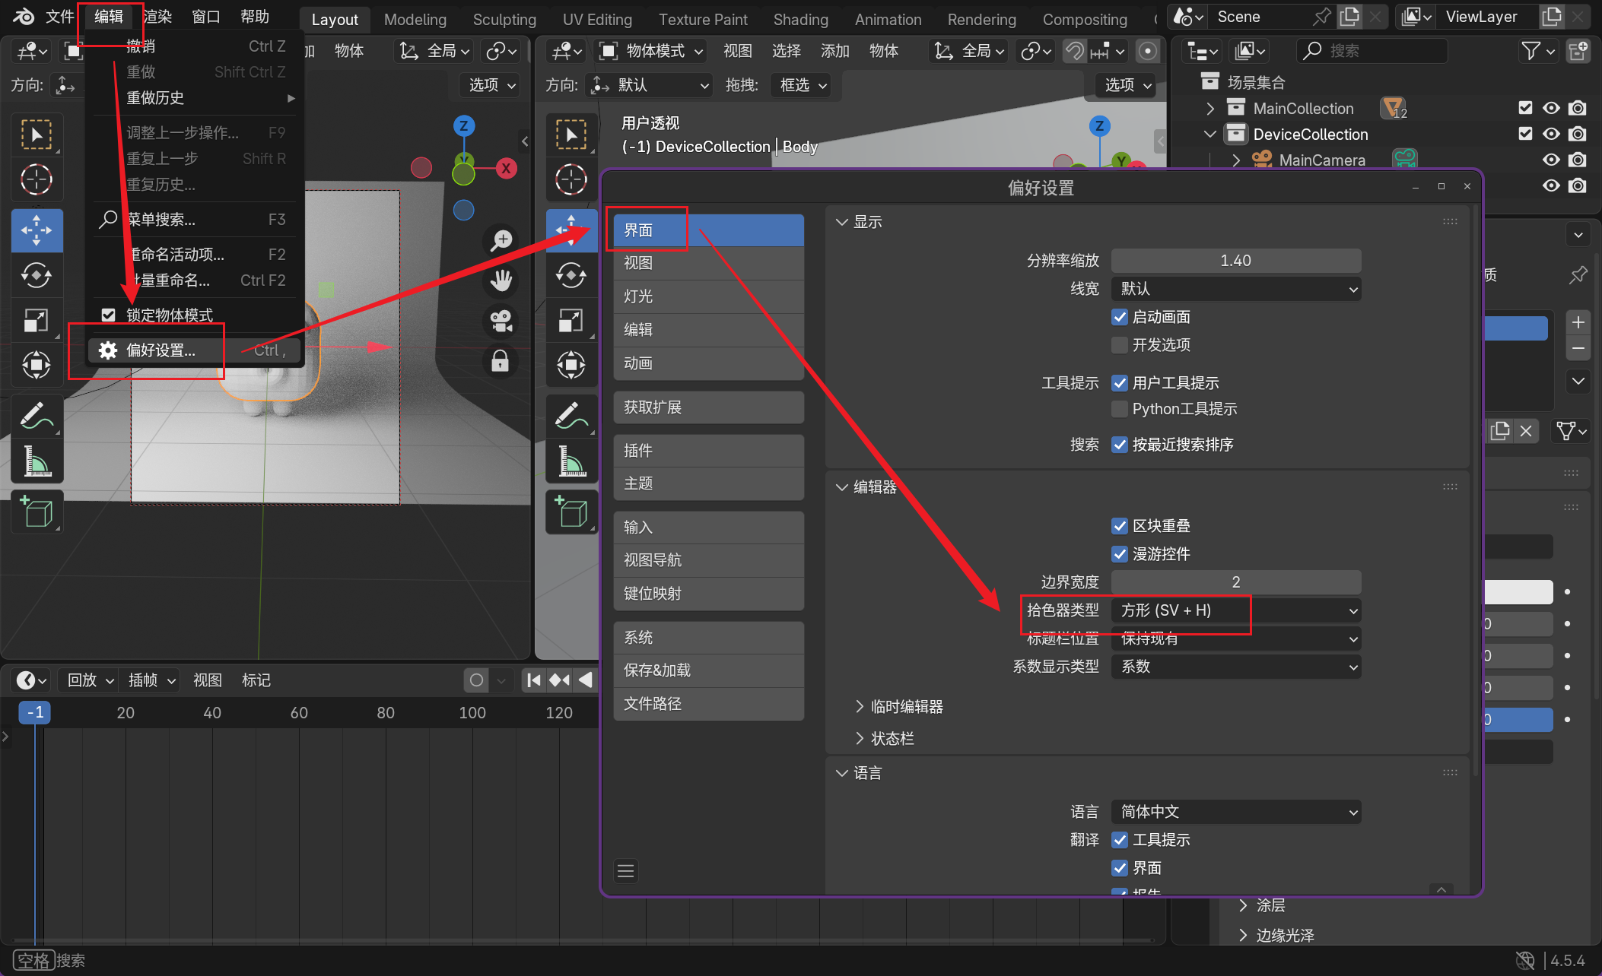Click the Add Cube tool in right viewport
1602x976 pixels.
coord(571,512)
